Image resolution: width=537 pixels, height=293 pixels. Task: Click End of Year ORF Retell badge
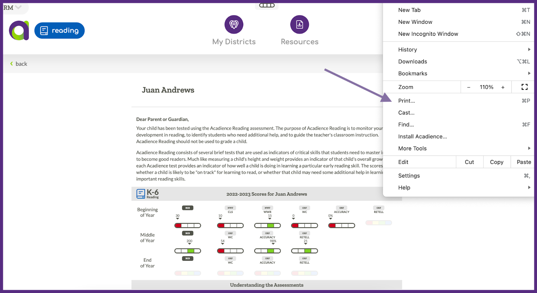pyautogui.click(x=304, y=259)
